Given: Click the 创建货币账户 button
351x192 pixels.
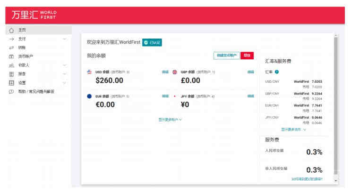Looking at the screenshot, I should tap(227, 56).
